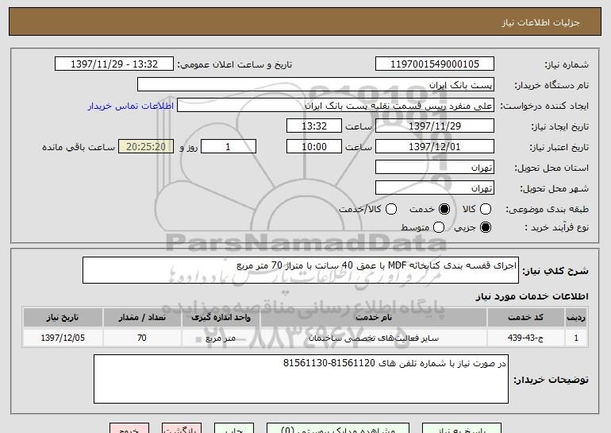Click the creation time field 13:32
Screen dimensions: 611x433
click(314, 126)
